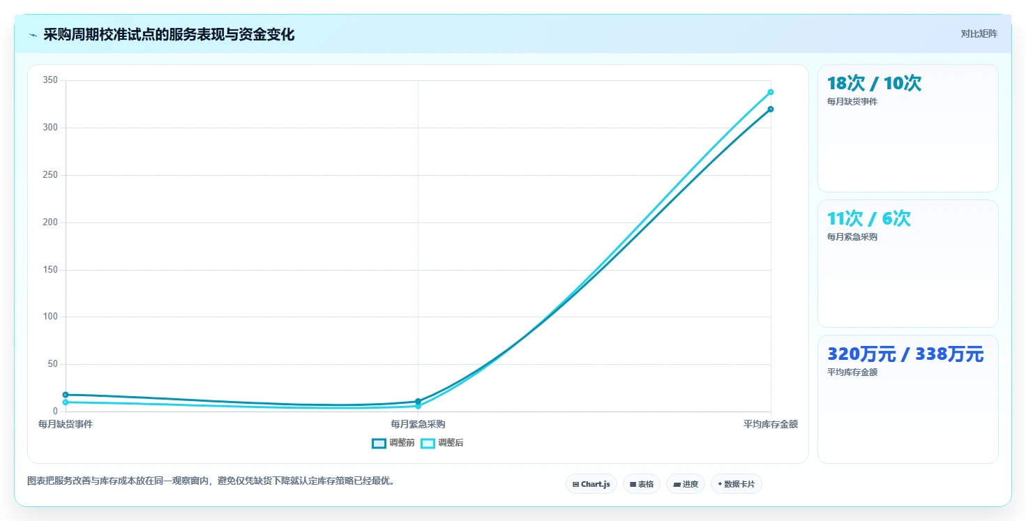Click the 150 y-axis tick label
Screen dimensions: 1026x521
(x=50, y=270)
